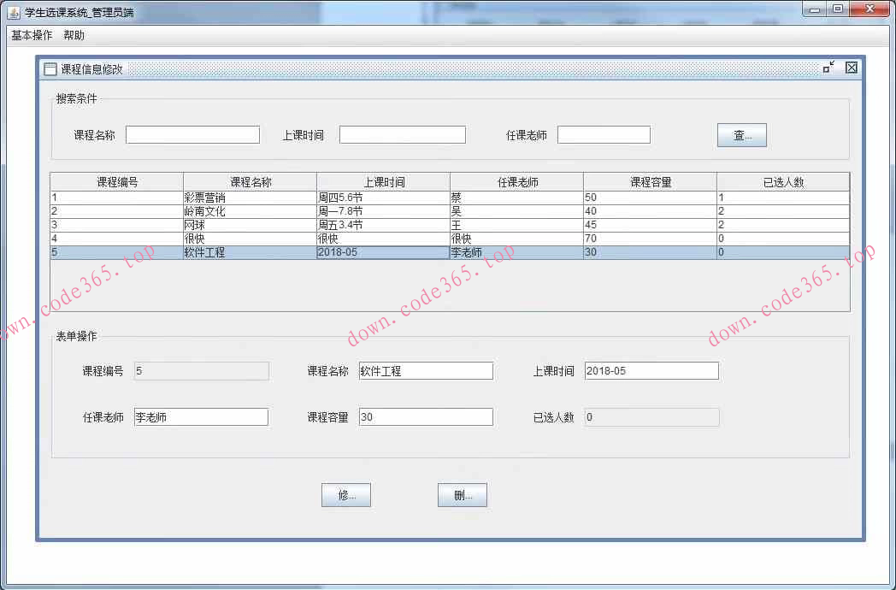Select the 岭南文化 course cell
Viewport: 896px width, 590px height.
(x=251, y=211)
